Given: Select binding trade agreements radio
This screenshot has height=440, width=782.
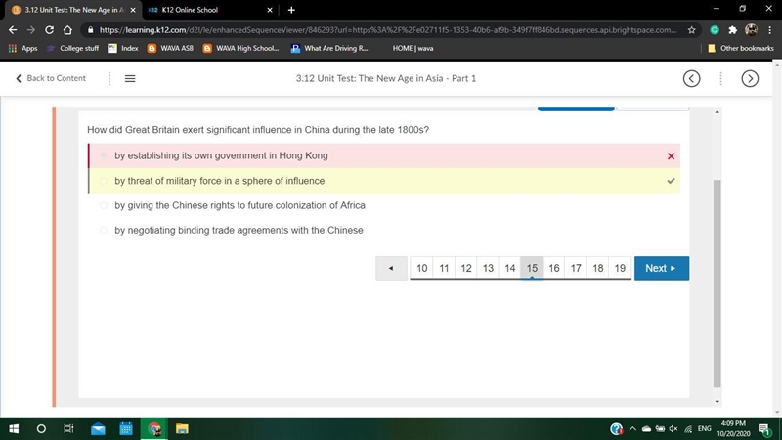Looking at the screenshot, I should [104, 230].
